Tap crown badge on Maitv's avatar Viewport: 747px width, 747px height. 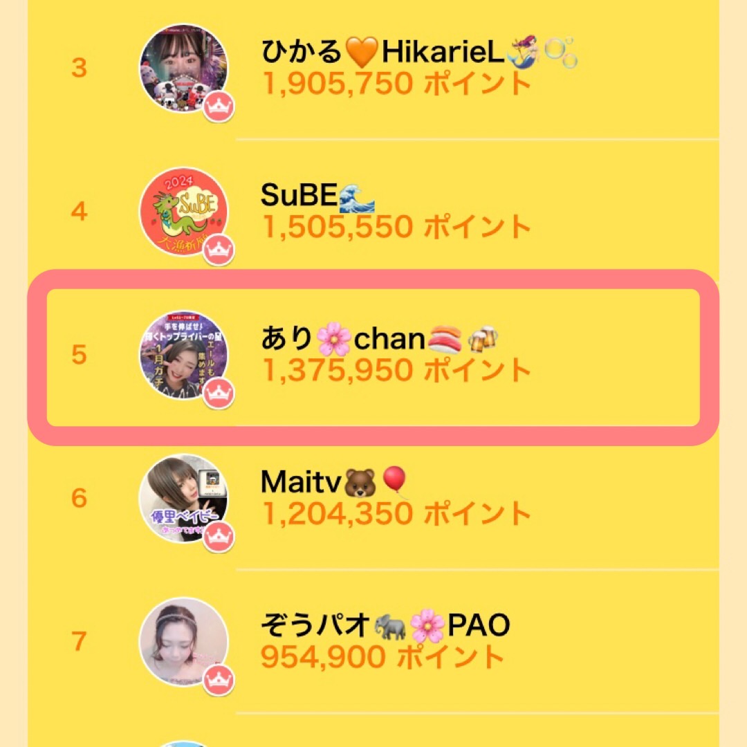(x=219, y=537)
